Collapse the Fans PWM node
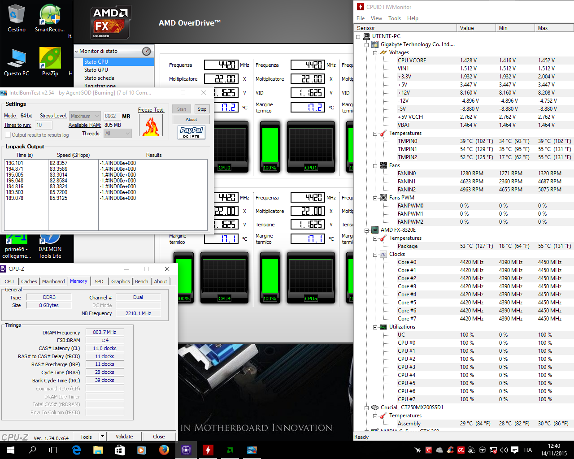Image resolution: width=574 pixels, height=459 pixels. coord(375,198)
